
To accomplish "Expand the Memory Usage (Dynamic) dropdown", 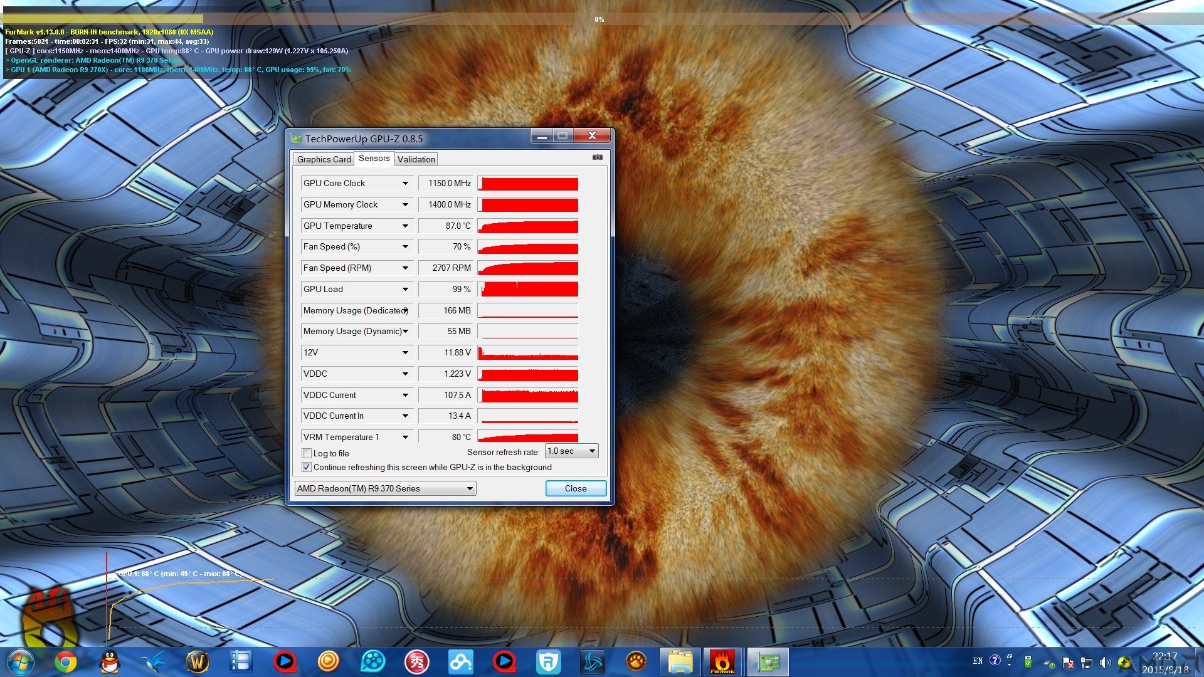I will pos(405,331).
